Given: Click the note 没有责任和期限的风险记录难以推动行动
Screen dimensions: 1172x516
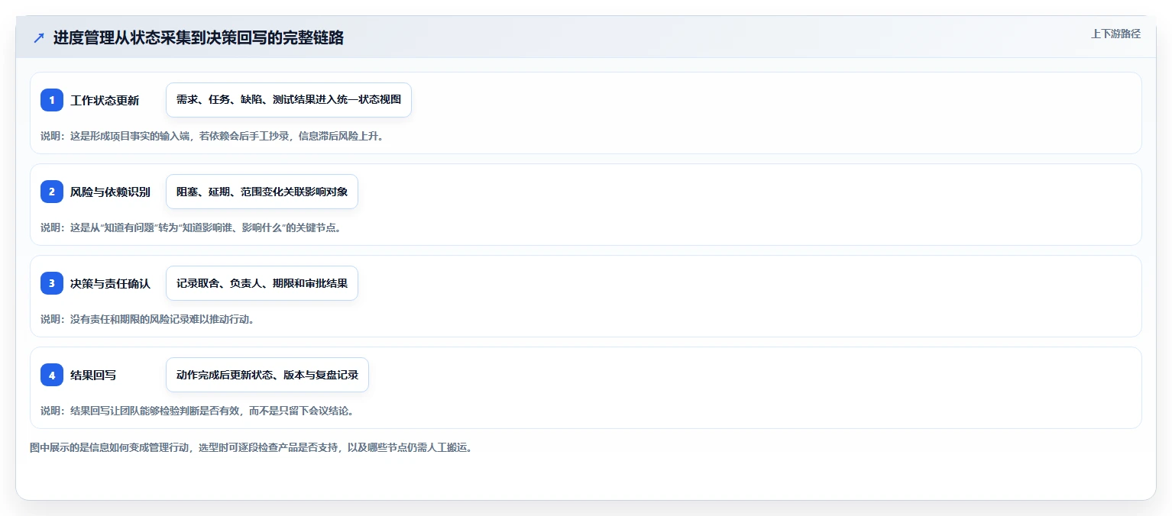Looking at the screenshot, I should point(147,320).
